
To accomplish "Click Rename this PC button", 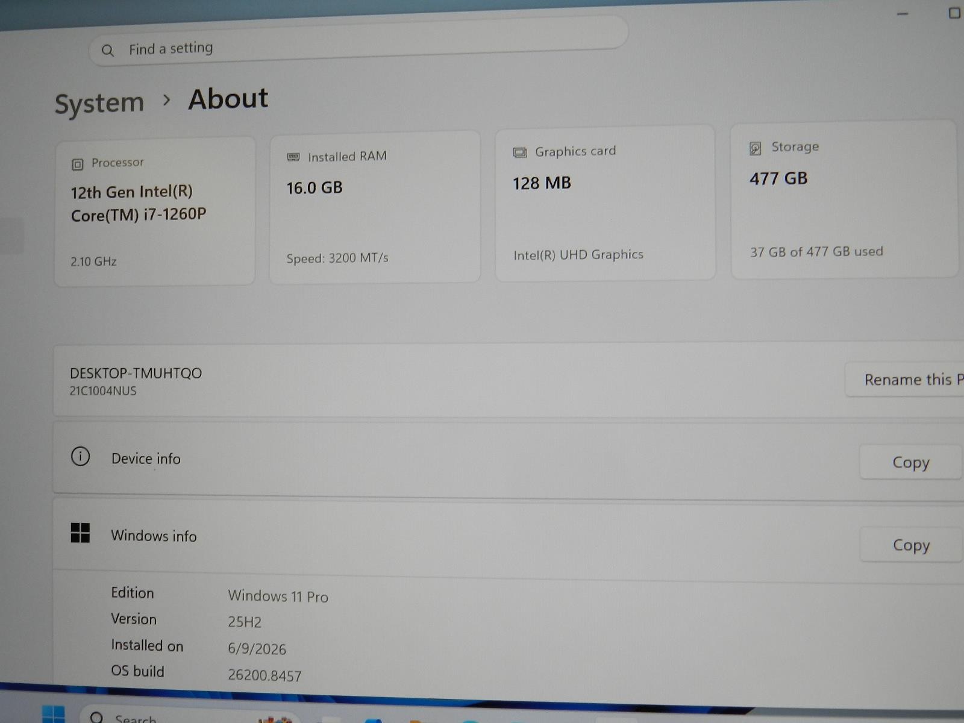I will tap(905, 380).
